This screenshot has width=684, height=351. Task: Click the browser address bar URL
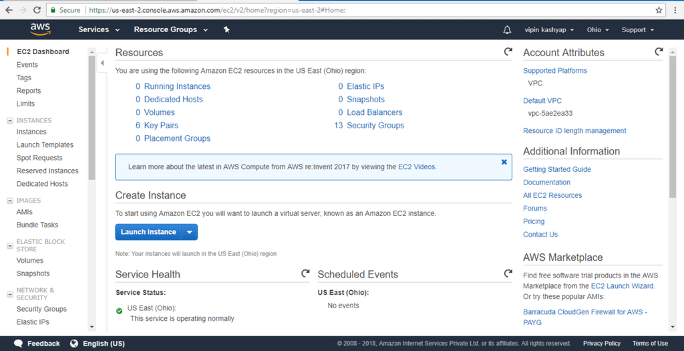tap(217, 10)
